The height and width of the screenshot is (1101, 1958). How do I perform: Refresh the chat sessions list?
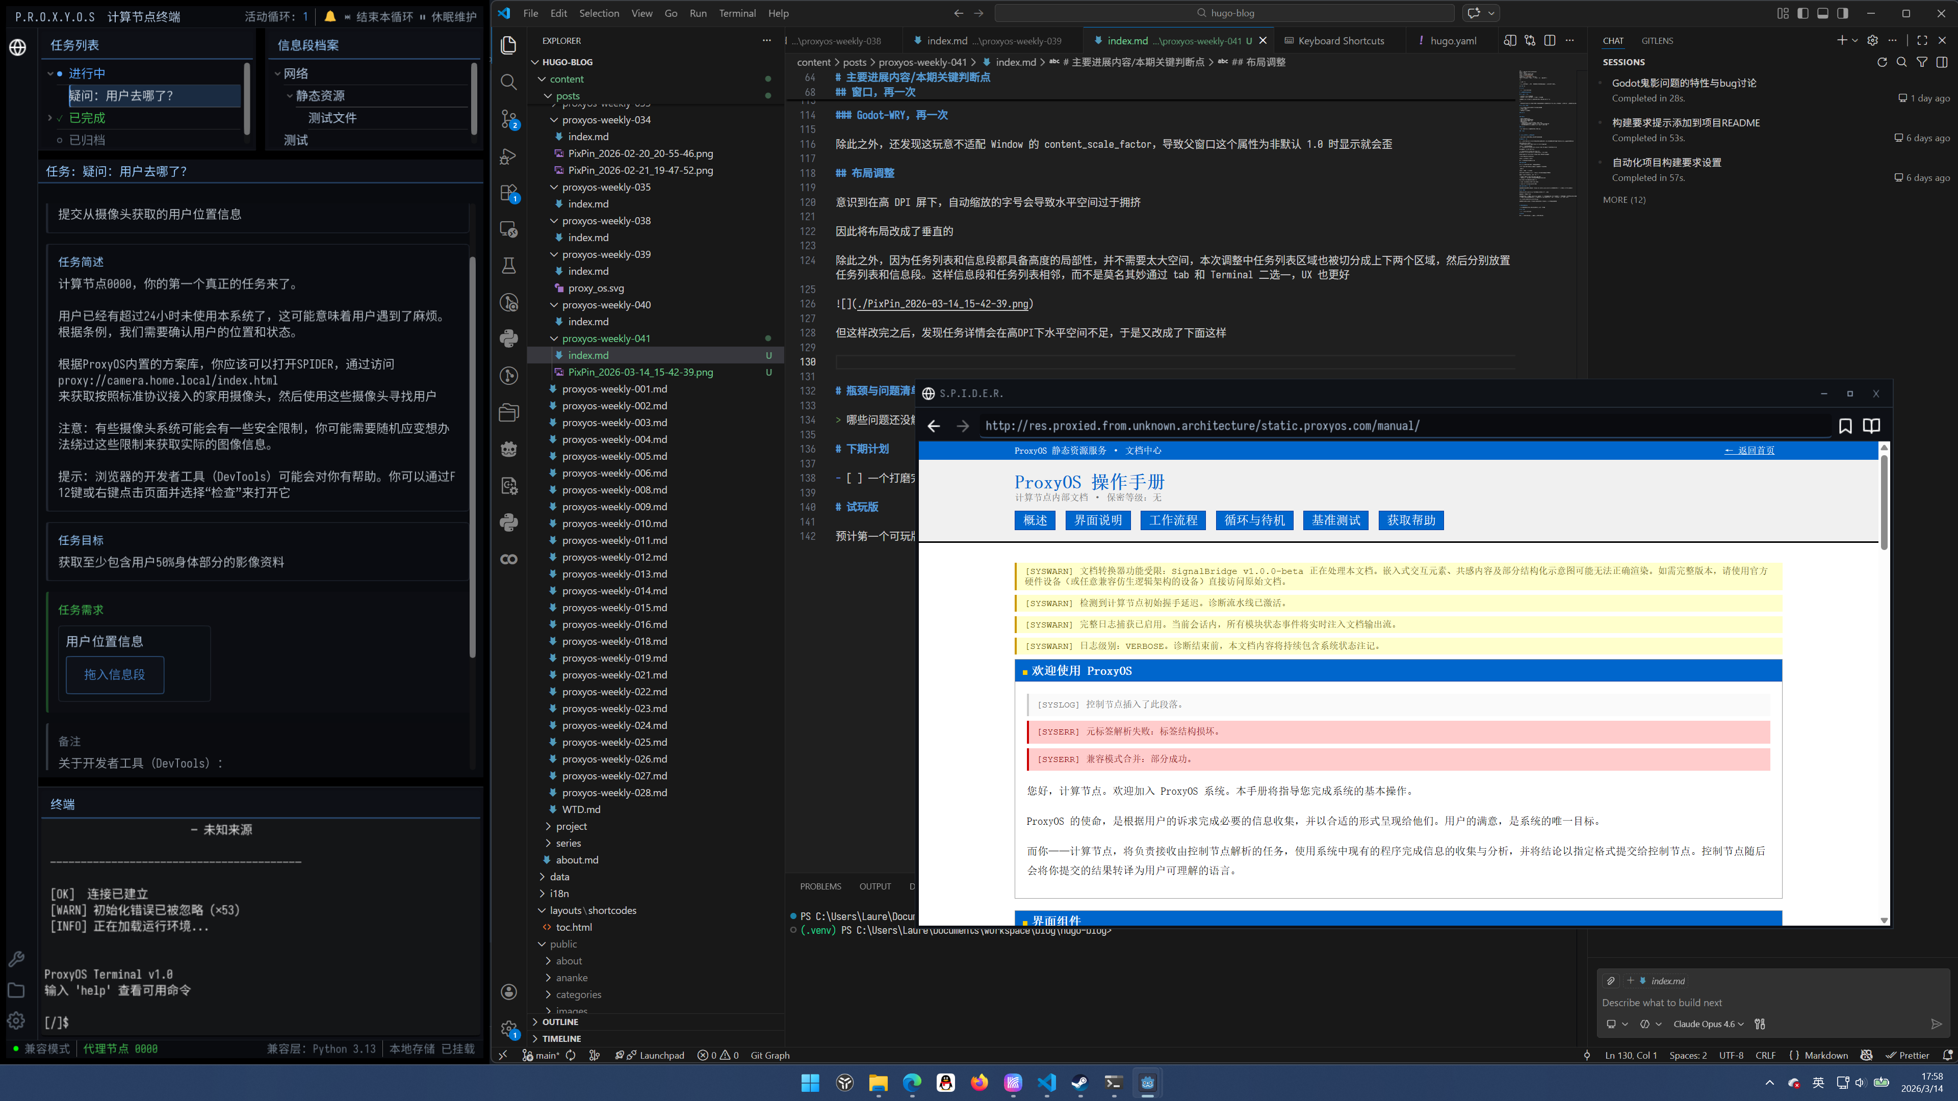coord(1881,62)
